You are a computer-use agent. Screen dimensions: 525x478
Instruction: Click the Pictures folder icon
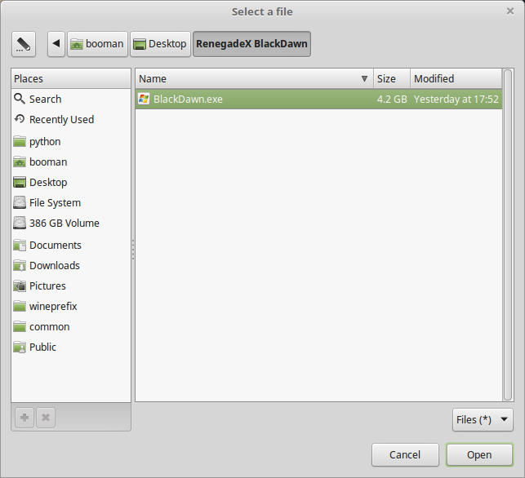(20, 286)
